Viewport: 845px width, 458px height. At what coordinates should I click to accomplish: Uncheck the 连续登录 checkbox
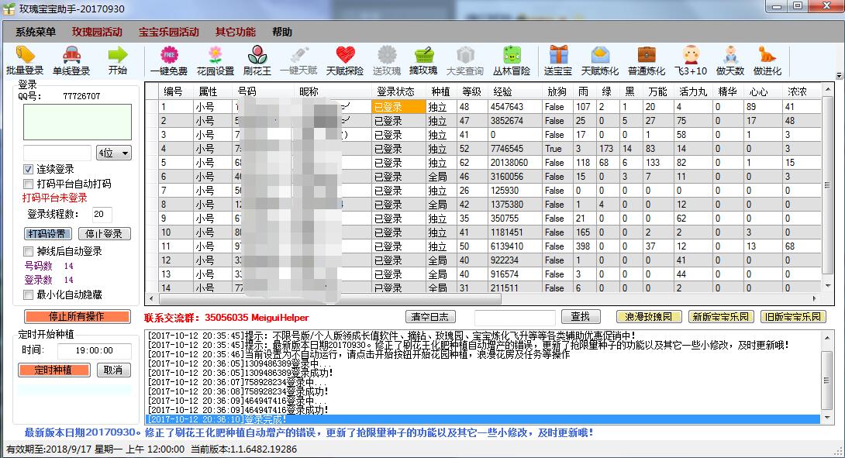click(29, 169)
